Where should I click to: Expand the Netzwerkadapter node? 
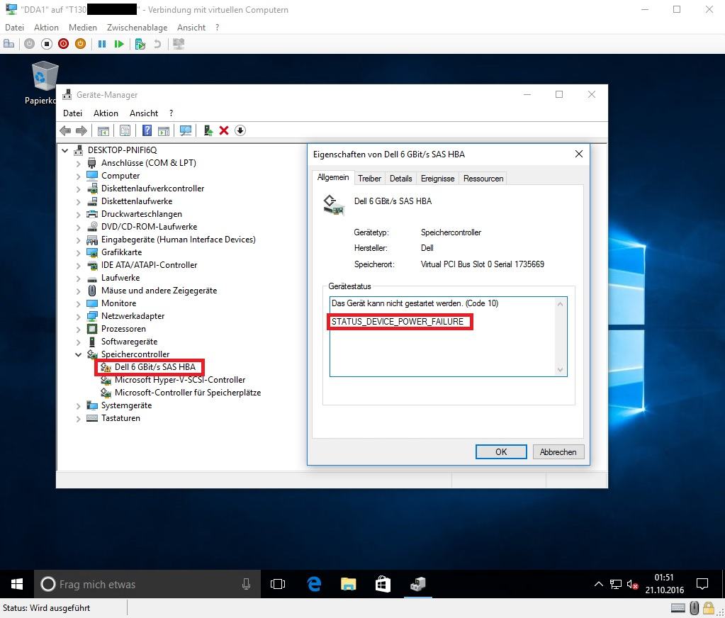78,317
